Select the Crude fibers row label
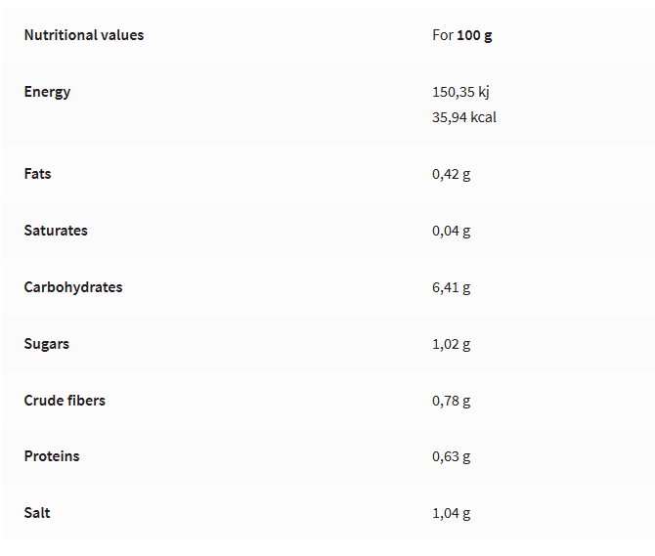 [x=65, y=401]
